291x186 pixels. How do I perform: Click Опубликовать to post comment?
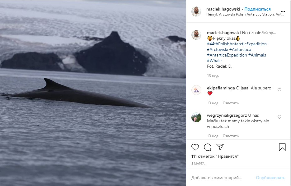click(270, 178)
